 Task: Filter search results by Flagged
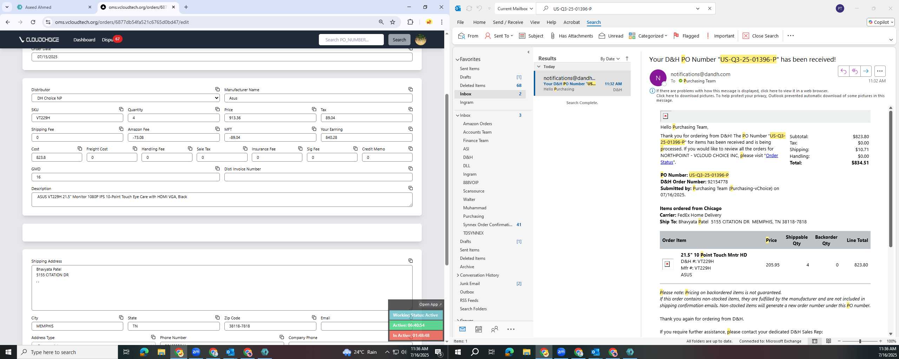click(x=686, y=36)
